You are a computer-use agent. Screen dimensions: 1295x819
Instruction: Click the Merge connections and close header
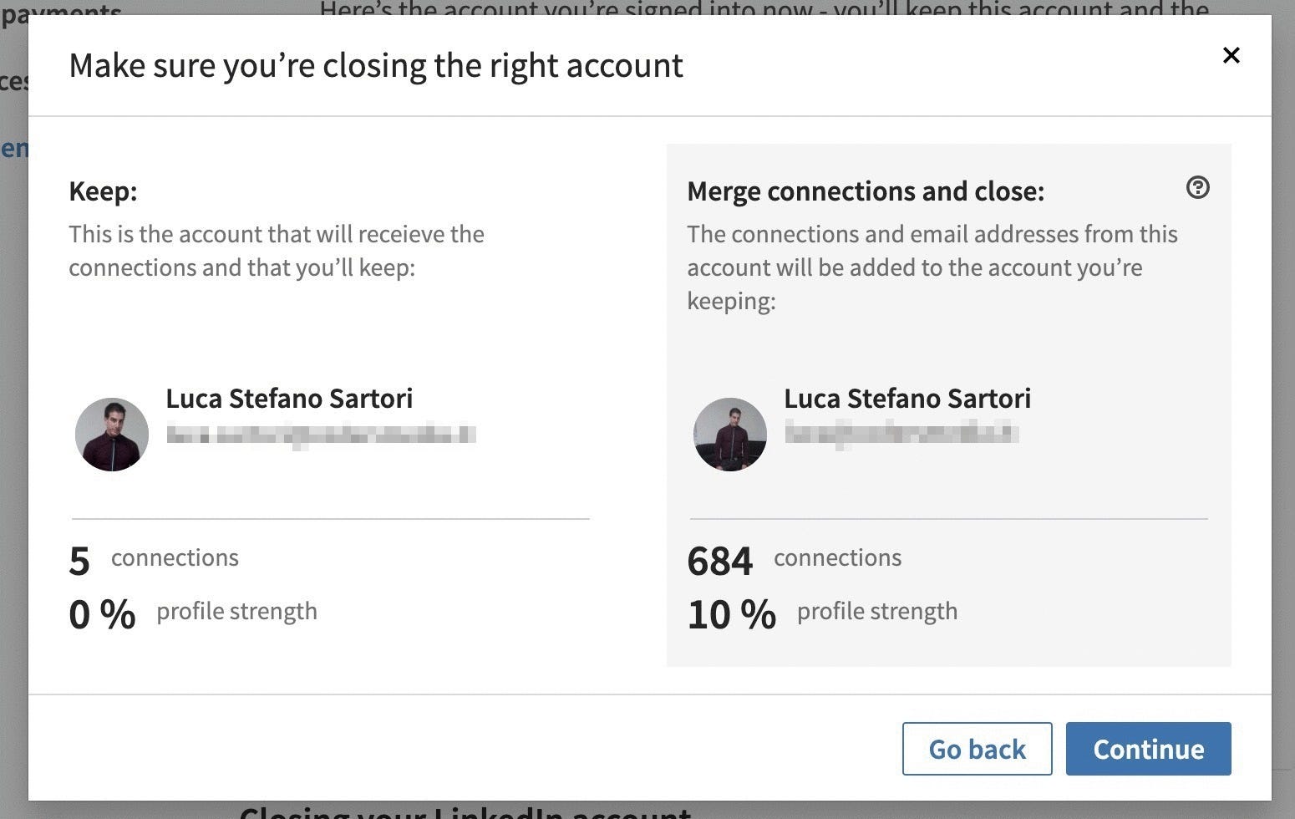(x=866, y=191)
